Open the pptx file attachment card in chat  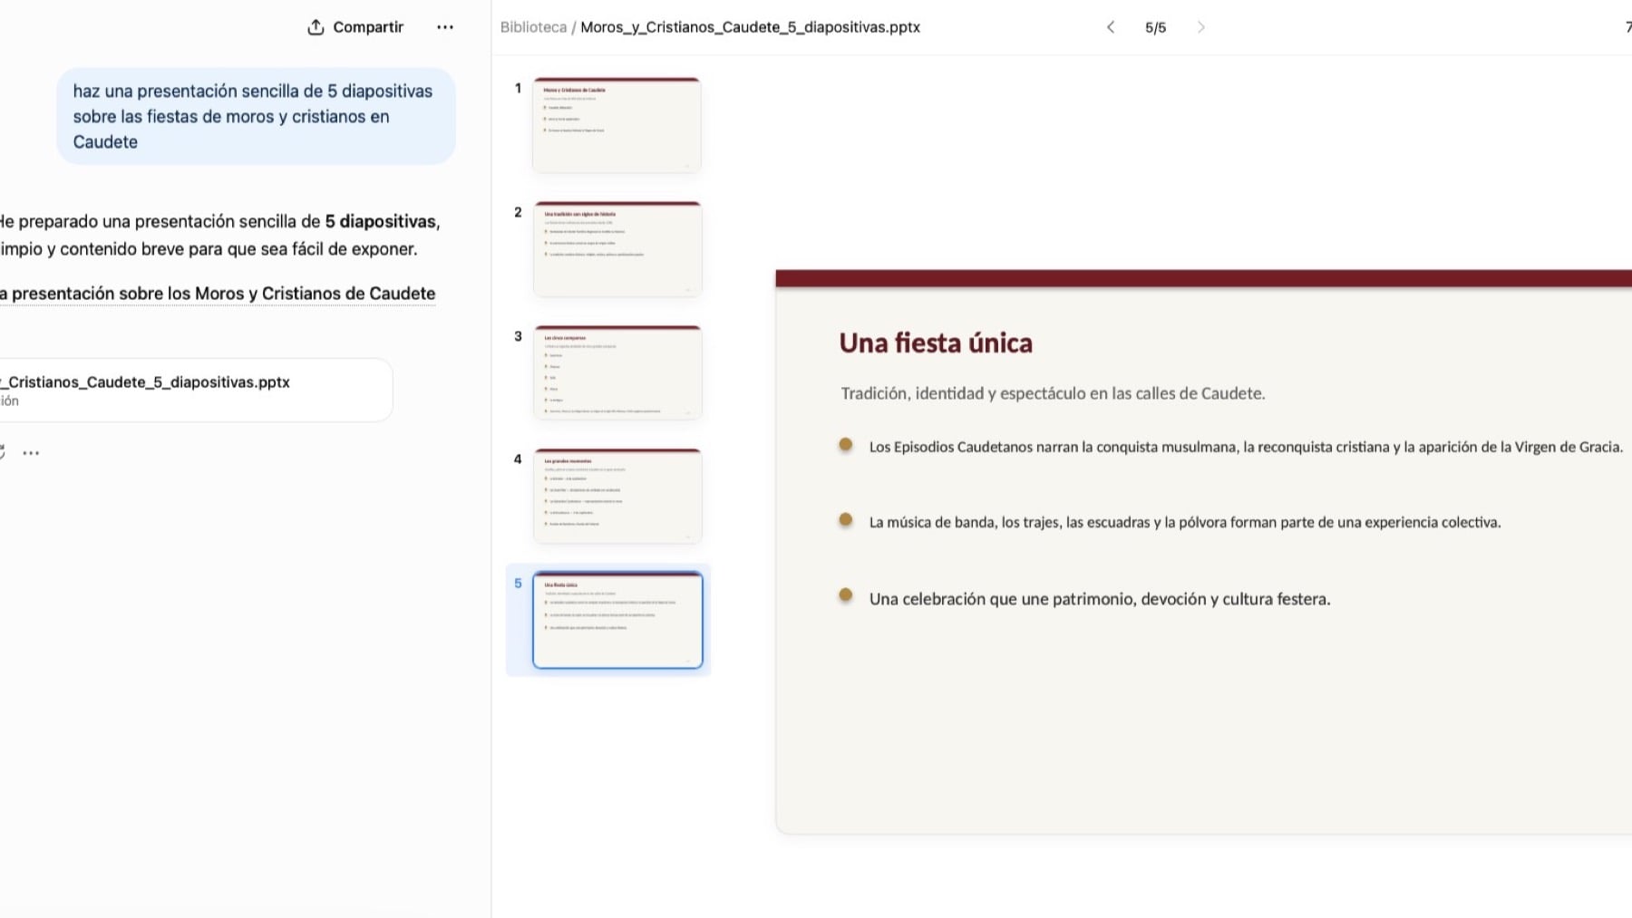(x=194, y=390)
